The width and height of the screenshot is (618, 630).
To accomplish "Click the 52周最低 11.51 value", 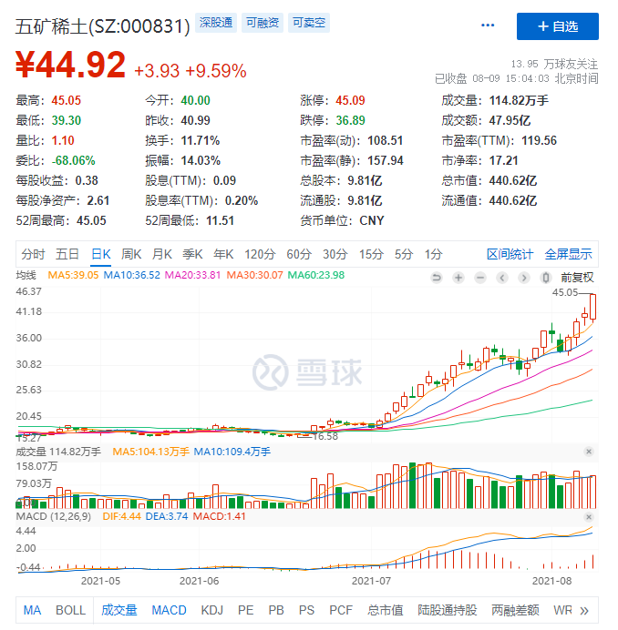I will click(x=220, y=220).
